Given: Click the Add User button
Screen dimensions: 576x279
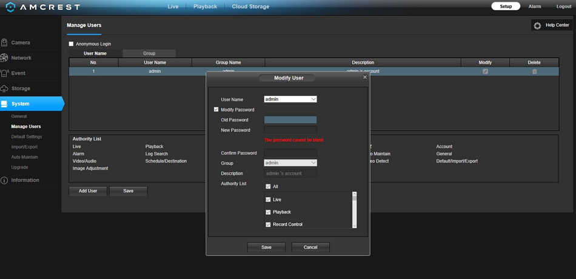Looking at the screenshot, I should pos(88,191).
